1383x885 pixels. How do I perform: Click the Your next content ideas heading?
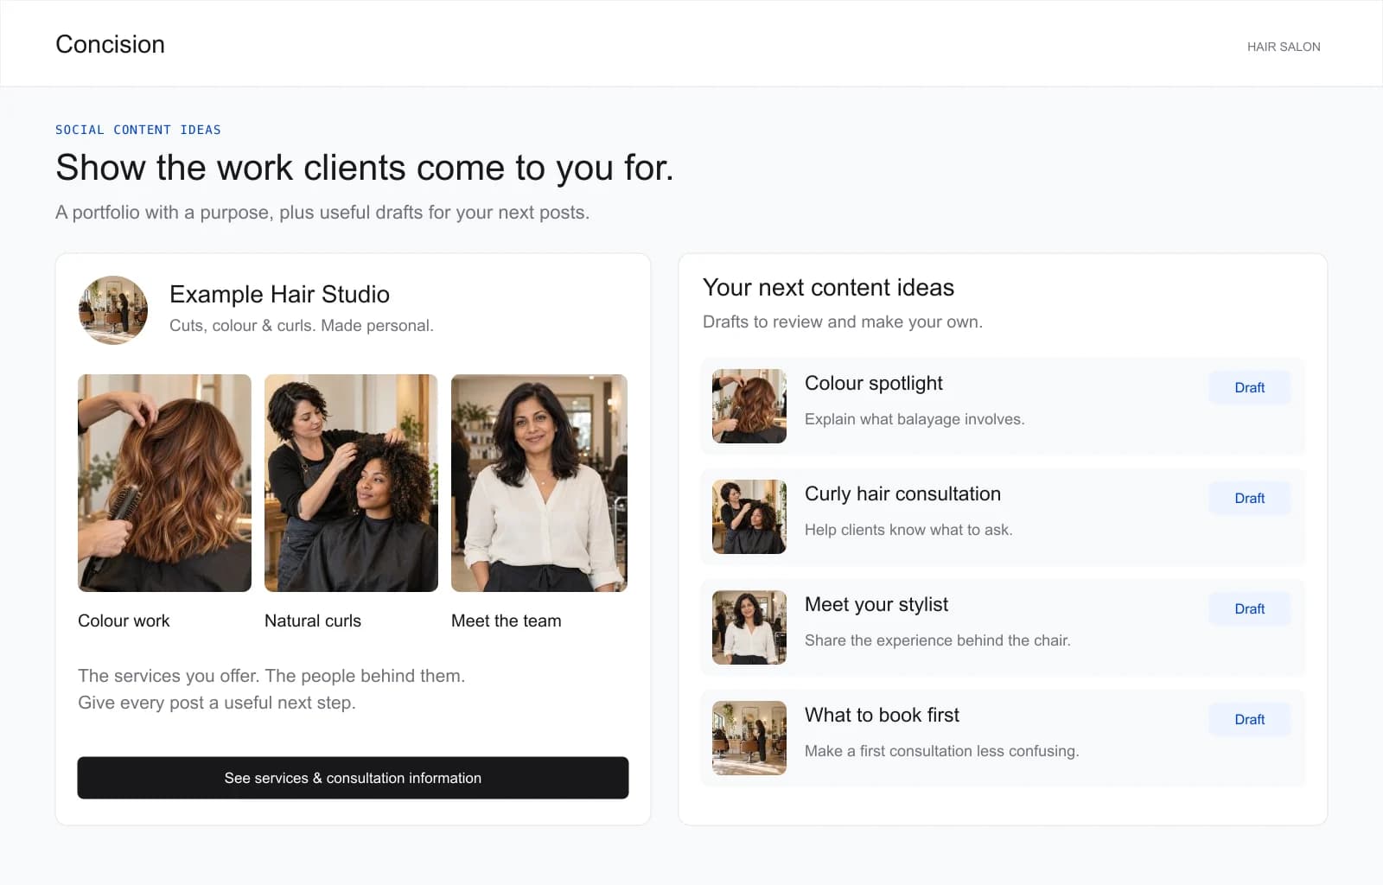click(828, 287)
